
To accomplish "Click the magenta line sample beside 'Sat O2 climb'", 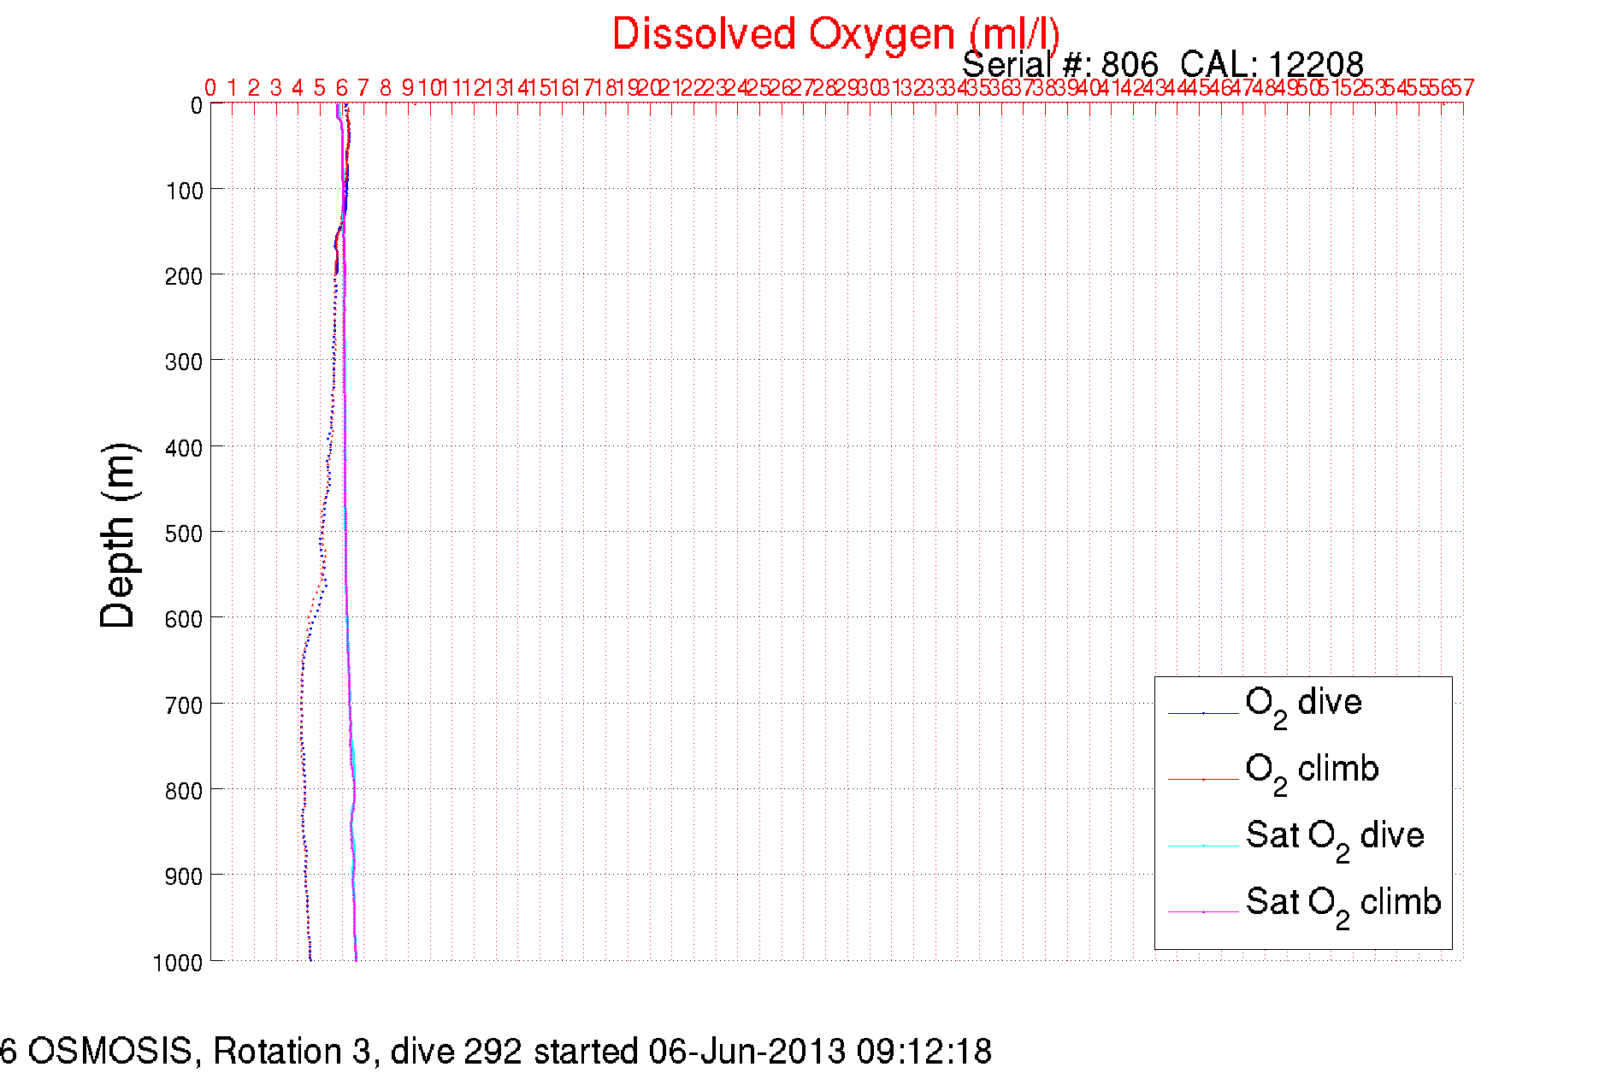I will click(x=1203, y=912).
